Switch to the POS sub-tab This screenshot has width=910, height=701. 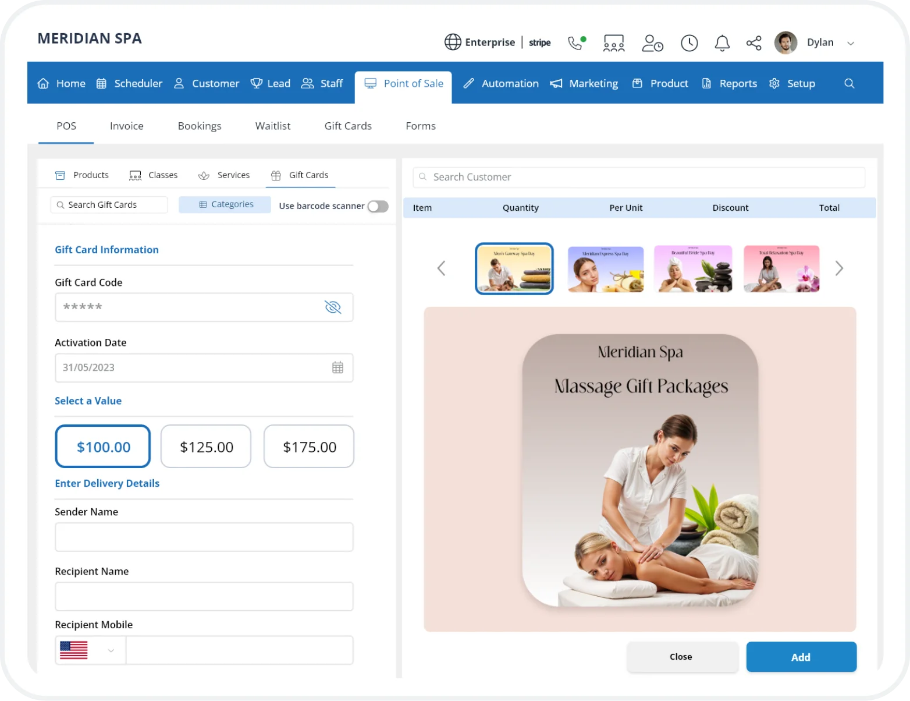click(x=66, y=126)
